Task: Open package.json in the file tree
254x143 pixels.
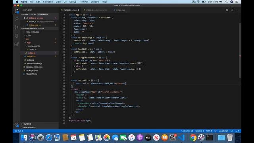Action: click(x=32, y=70)
